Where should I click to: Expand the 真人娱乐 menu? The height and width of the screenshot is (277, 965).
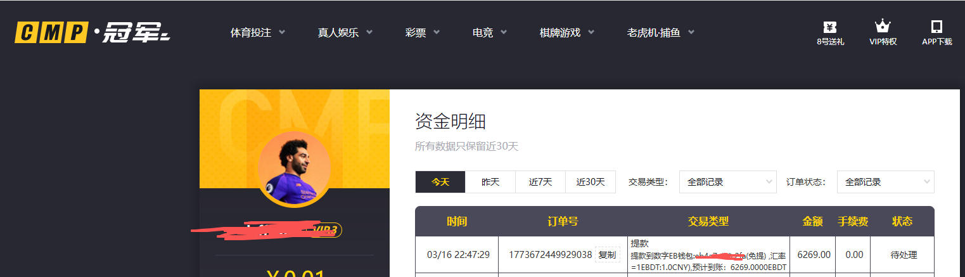(x=345, y=32)
